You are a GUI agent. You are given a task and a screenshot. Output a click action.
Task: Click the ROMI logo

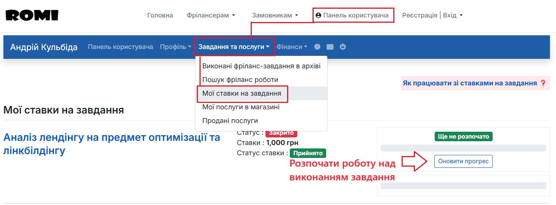(32, 15)
